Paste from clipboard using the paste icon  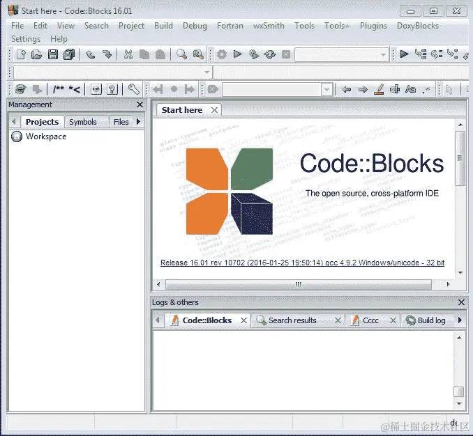click(160, 54)
